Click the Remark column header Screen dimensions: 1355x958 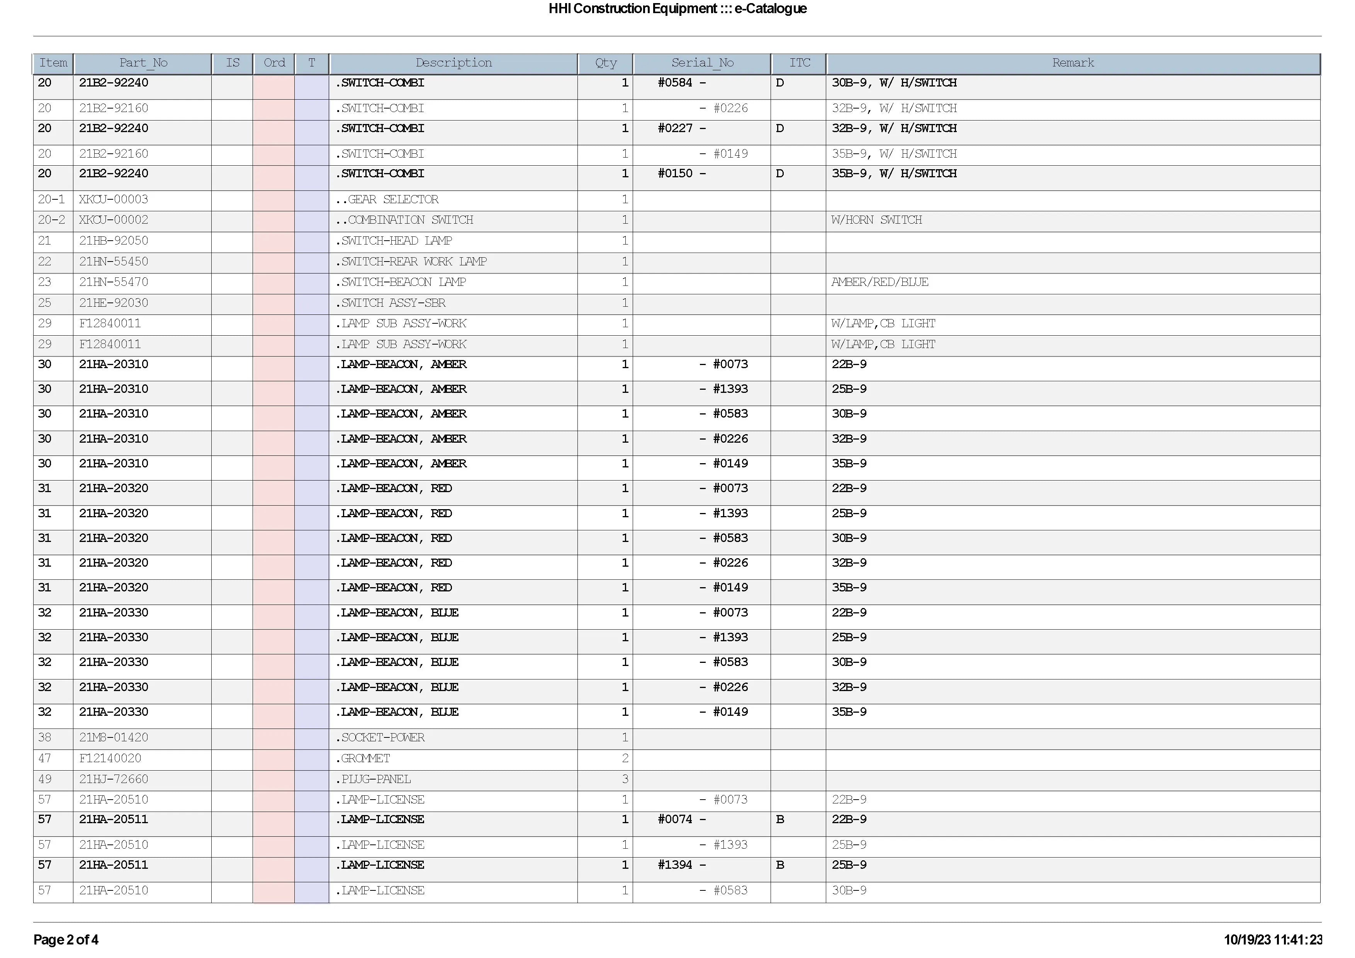(x=1073, y=63)
